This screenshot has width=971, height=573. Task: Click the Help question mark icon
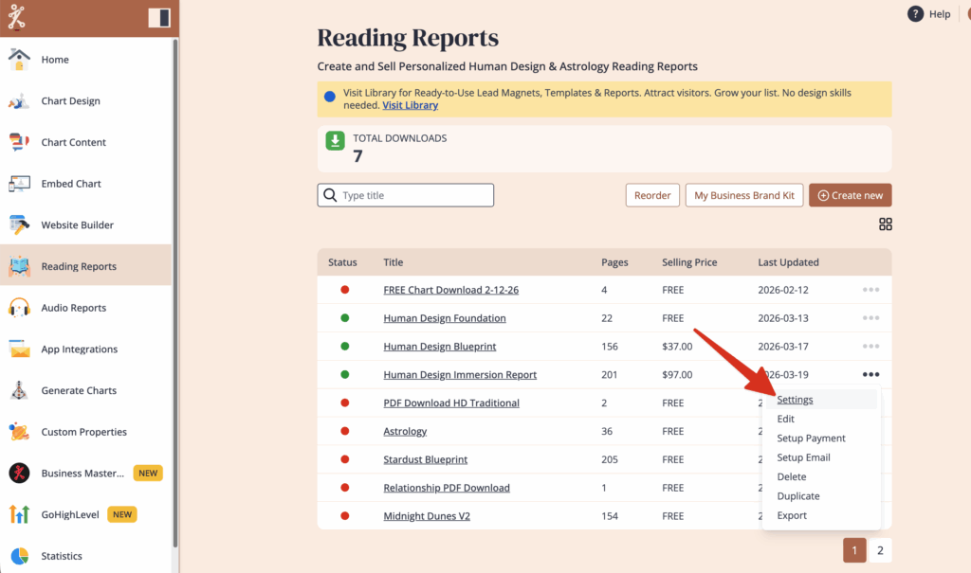pos(915,14)
